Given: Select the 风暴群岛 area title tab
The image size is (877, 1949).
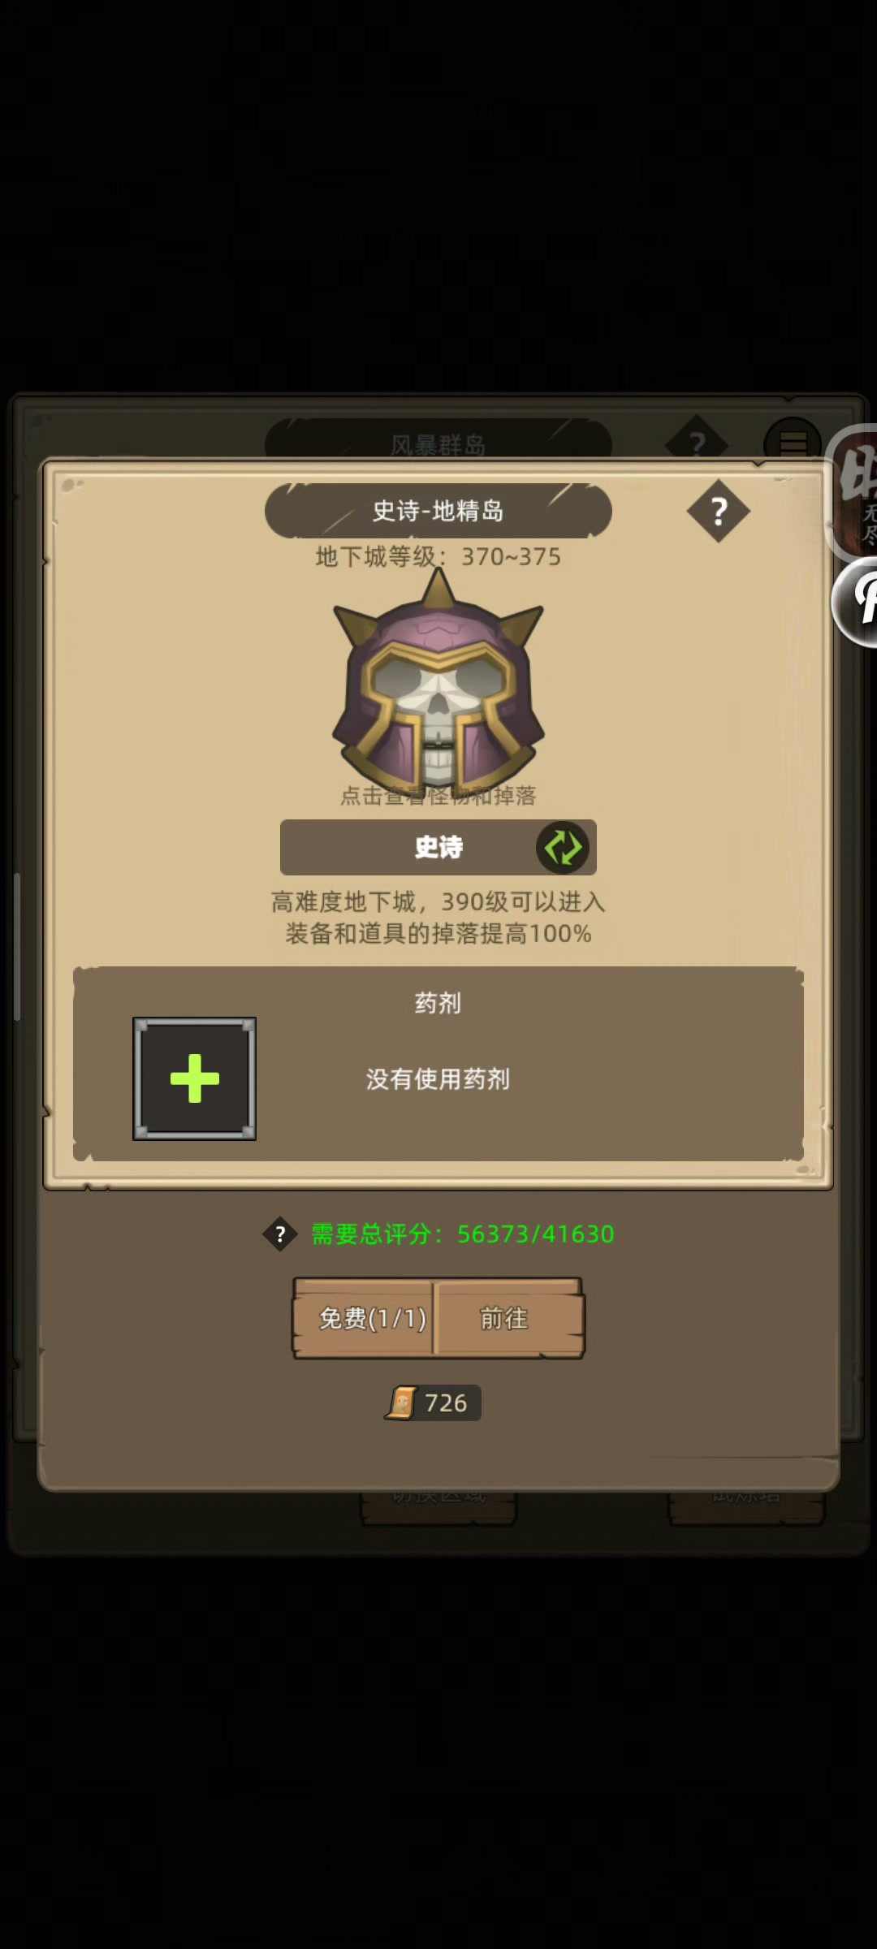Looking at the screenshot, I should [x=438, y=444].
